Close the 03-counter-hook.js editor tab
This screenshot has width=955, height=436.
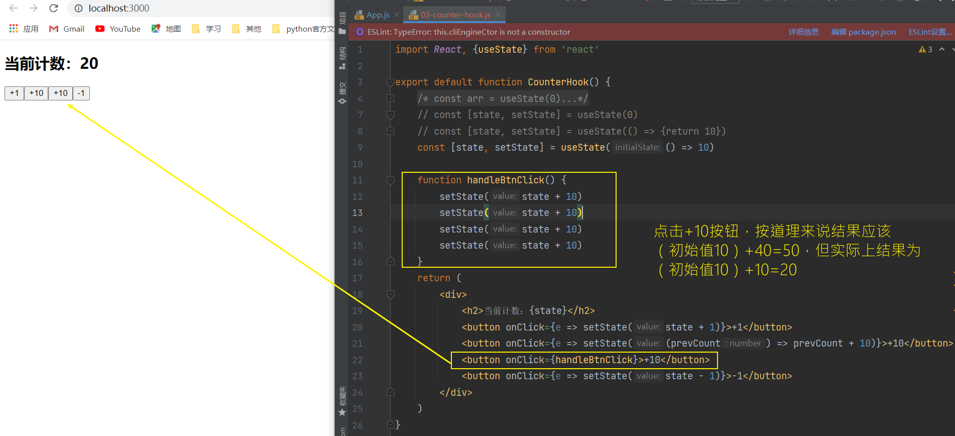(498, 15)
